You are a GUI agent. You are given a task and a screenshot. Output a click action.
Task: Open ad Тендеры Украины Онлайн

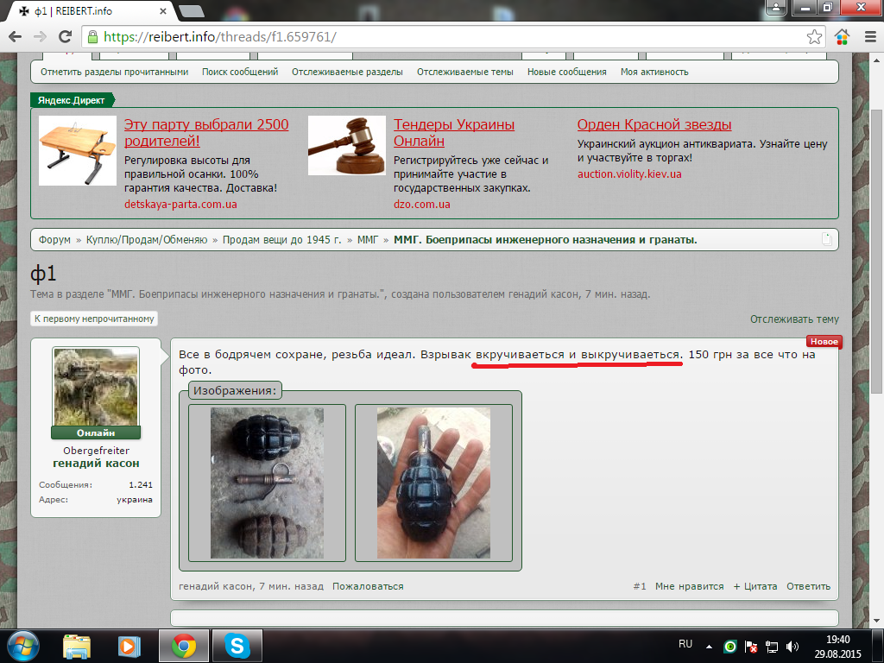(454, 132)
